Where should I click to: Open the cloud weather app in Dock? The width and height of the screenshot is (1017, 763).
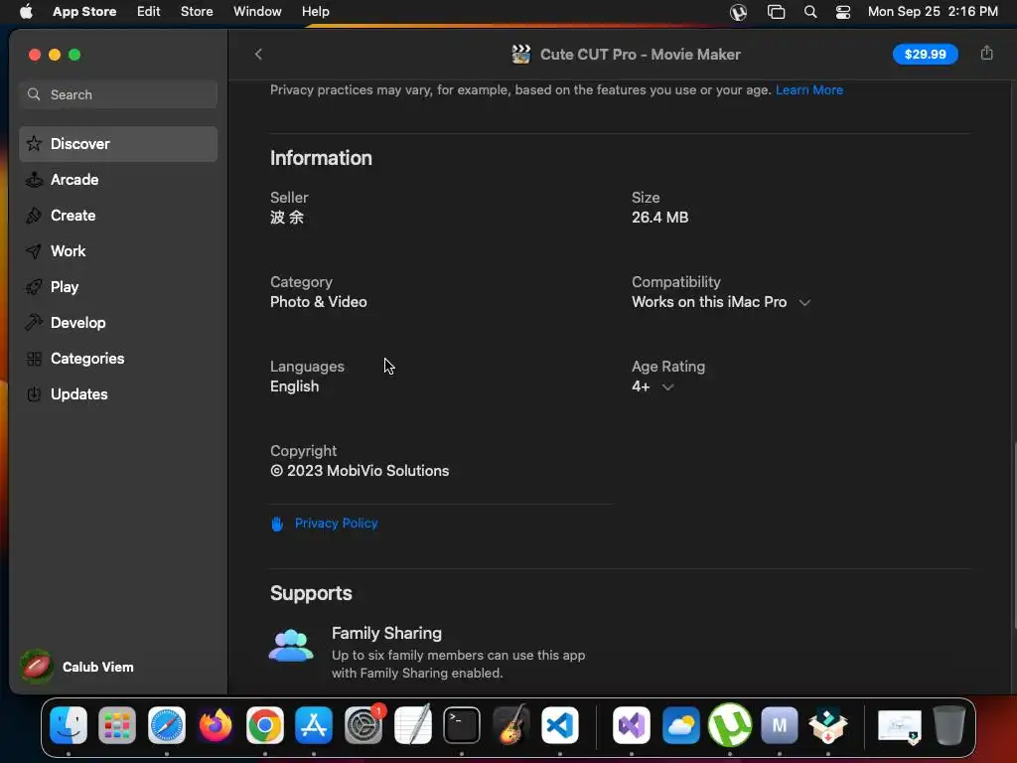pos(681,725)
